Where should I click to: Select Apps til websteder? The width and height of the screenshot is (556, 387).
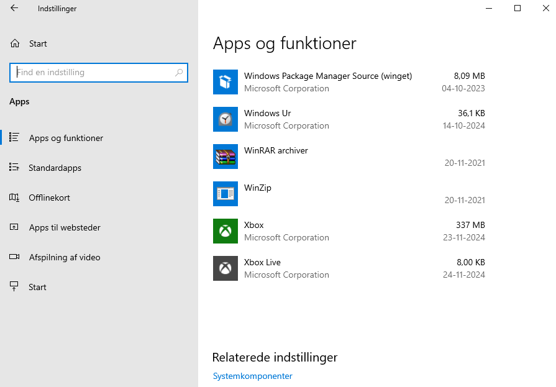tap(65, 227)
